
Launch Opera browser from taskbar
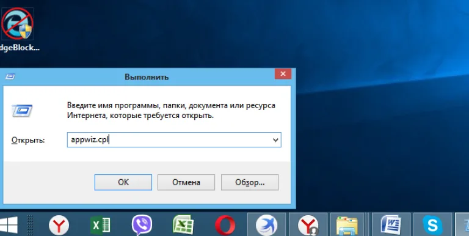coord(225,225)
